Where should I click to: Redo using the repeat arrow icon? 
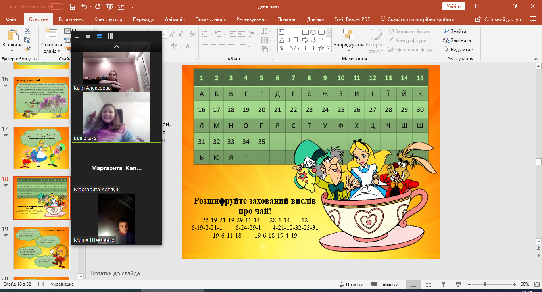(98, 6)
